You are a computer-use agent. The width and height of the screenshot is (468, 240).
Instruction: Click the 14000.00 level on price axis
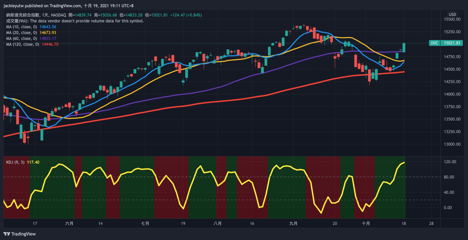pos(452,94)
